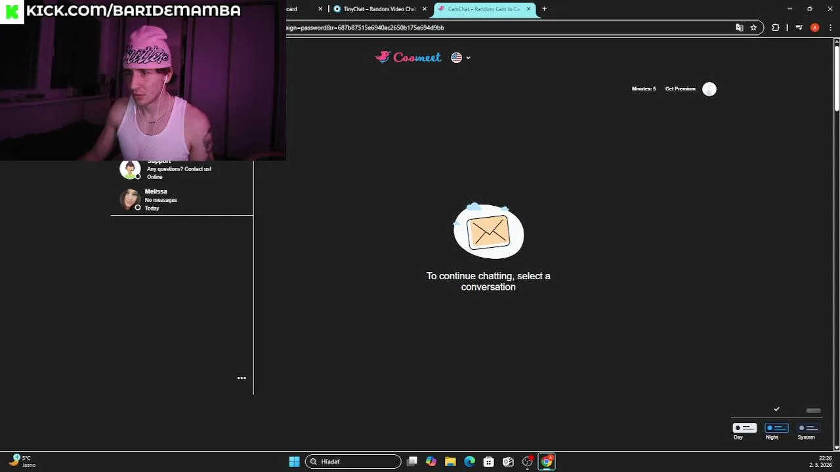Open the Support conversation
The height and width of the screenshot is (472, 840).
182,170
